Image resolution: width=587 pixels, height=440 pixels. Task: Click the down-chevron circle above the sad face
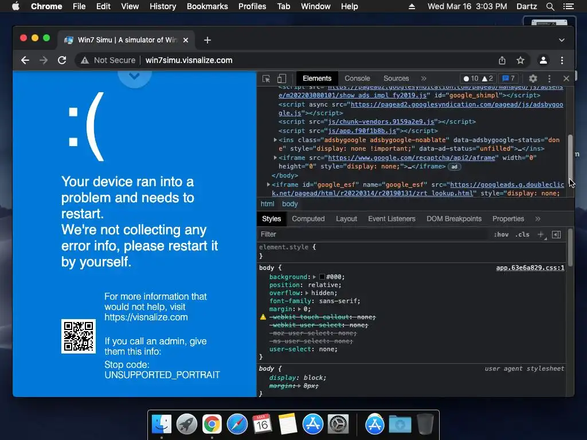134,76
